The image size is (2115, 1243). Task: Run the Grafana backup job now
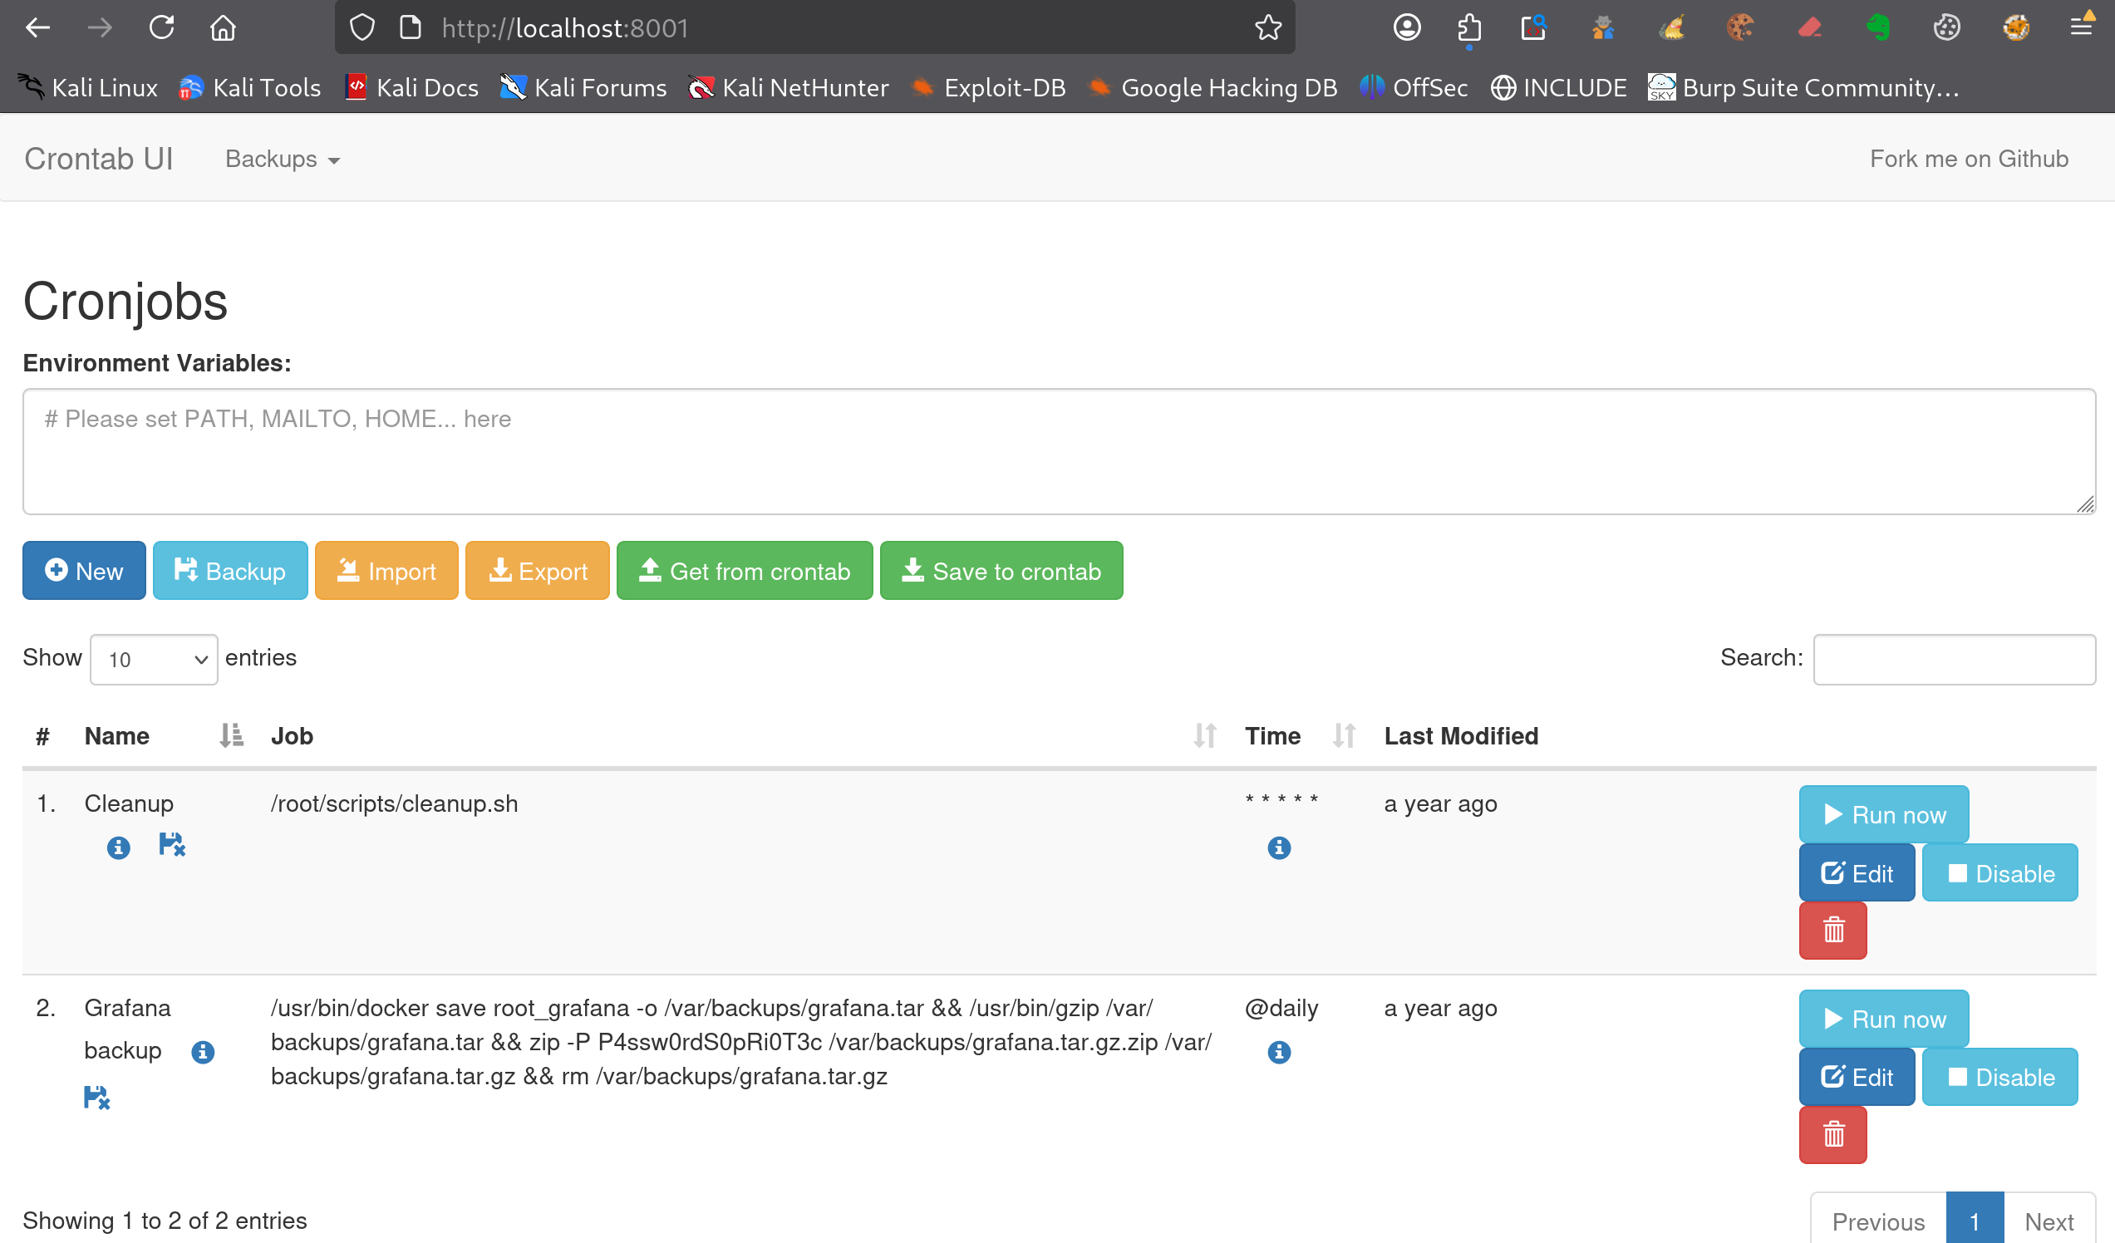tap(1883, 1018)
